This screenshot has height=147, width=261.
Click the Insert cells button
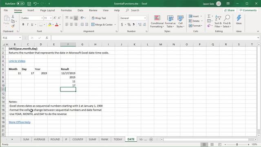pos(194,16)
